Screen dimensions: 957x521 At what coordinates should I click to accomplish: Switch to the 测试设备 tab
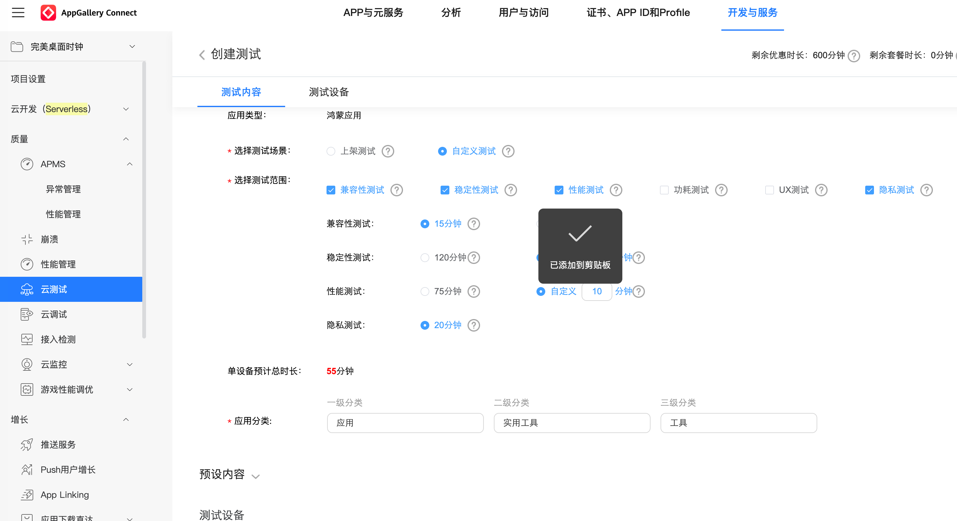pos(329,92)
